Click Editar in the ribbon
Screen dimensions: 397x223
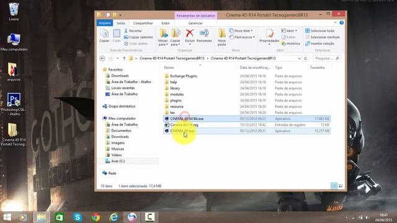(x=288, y=37)
